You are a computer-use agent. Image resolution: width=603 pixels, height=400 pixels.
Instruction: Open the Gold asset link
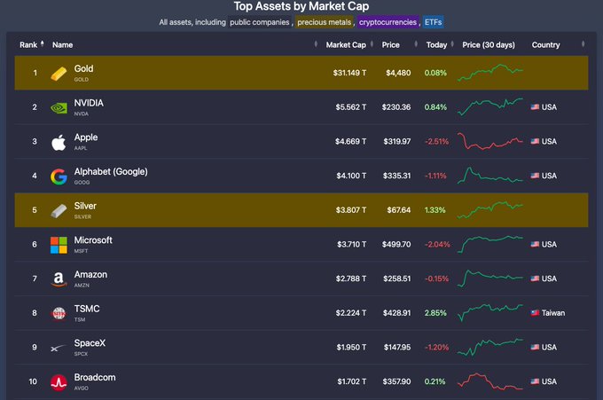(x=83, y=68)
